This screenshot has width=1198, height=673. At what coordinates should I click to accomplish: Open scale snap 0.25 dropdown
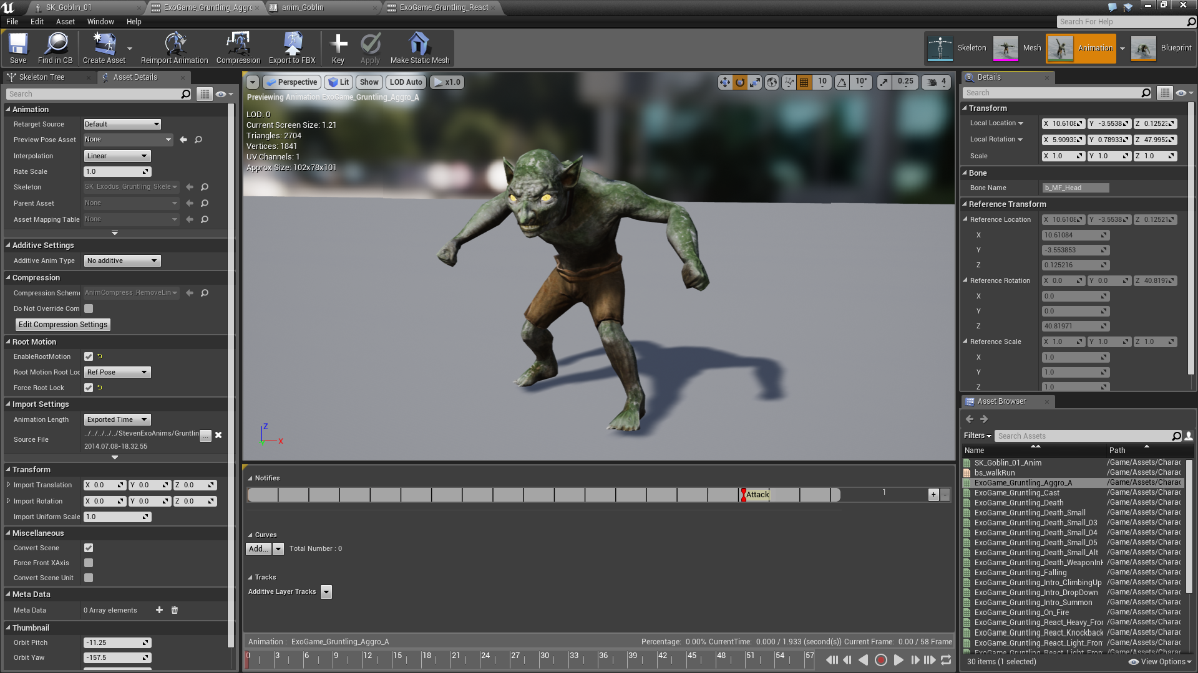pyautogui.click(x=905, y=82)
